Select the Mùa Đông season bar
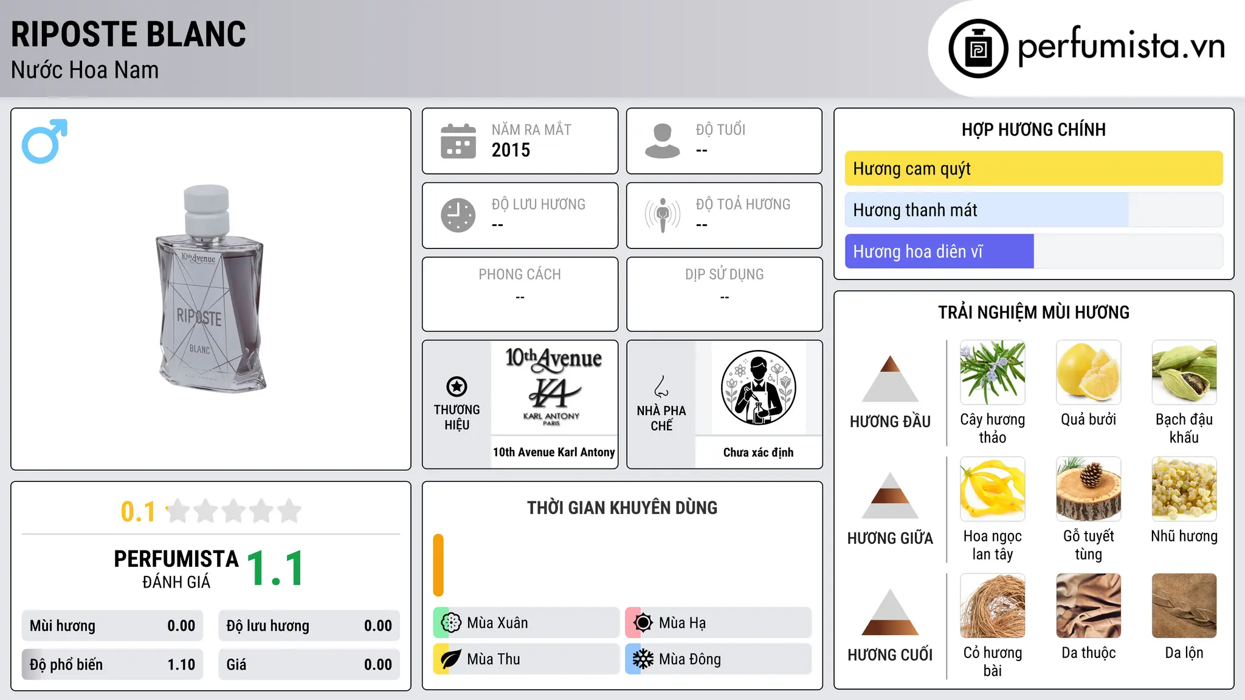Image resolution: width=1245 pixels, height=700 pixels. (x=719, y=659)
